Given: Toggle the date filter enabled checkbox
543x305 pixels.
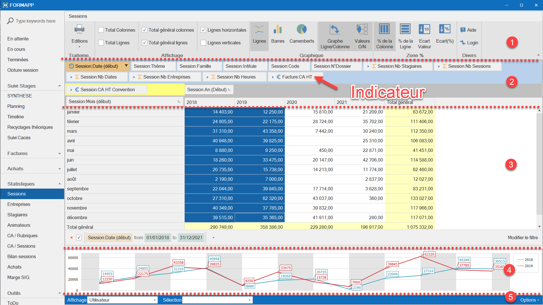Looking at the screenshot, I should tap(79, 238).
